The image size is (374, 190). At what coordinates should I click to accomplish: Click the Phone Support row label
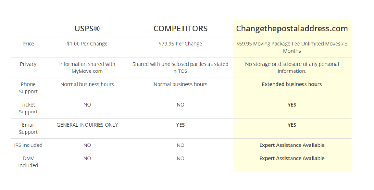coord(28,88)
